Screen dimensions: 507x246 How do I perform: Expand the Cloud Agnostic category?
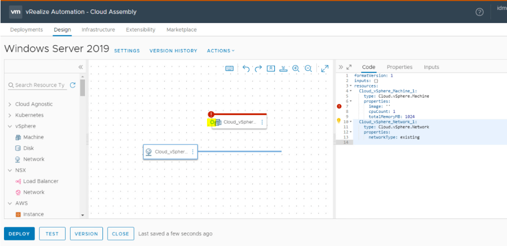pos(10,104)
